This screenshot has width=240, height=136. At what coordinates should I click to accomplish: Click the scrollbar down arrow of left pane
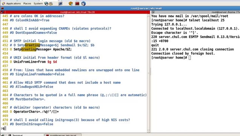coord(148,131)
